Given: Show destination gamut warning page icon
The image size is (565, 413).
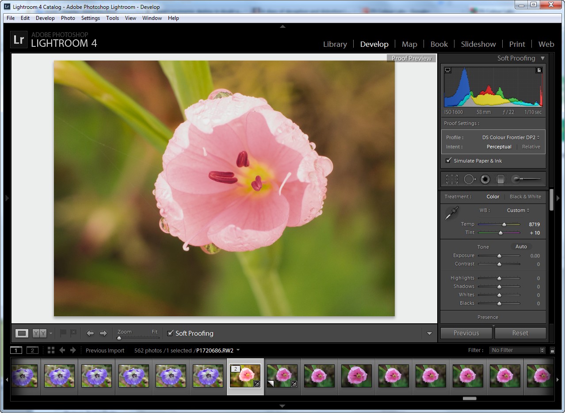Looking at the screenshot, I should (x=539, y=70).
